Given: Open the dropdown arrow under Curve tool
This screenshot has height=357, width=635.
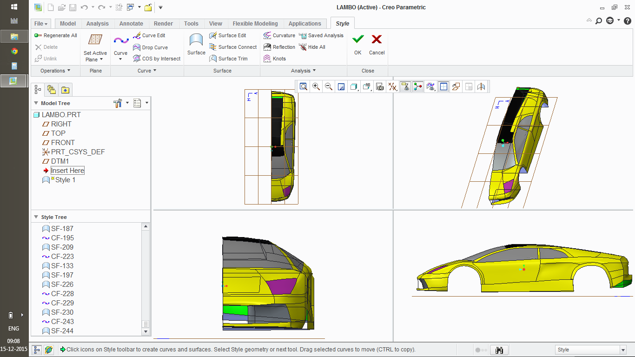Looking at the screenshot, I should pyautogui.click(x=120, y=59).
